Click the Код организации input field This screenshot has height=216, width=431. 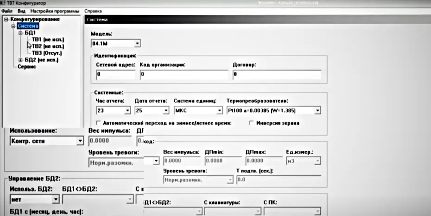click(x=184, y=74)
